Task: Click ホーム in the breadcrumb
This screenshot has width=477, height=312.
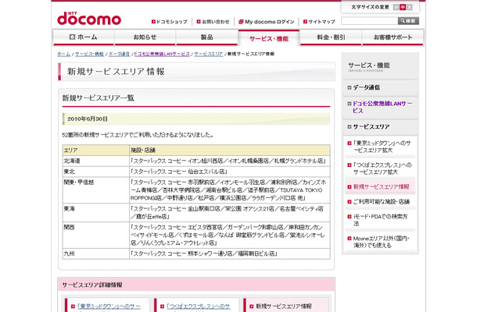Action: (64, 54)
